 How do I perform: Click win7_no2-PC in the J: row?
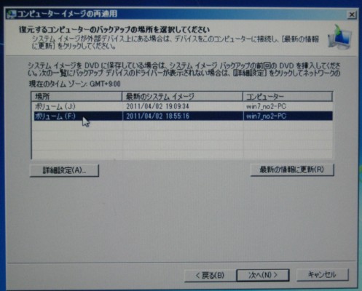point(266,106)
